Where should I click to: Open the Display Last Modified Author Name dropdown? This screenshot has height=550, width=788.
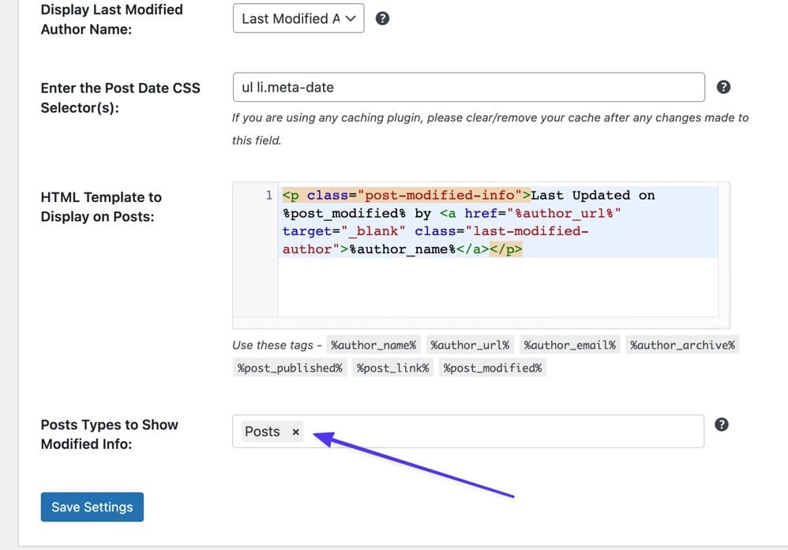pyautogui.click(x=298, y=17)
